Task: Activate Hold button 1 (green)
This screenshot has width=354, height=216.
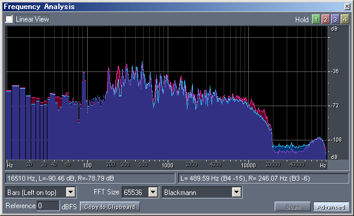Action: pos(316,19)
